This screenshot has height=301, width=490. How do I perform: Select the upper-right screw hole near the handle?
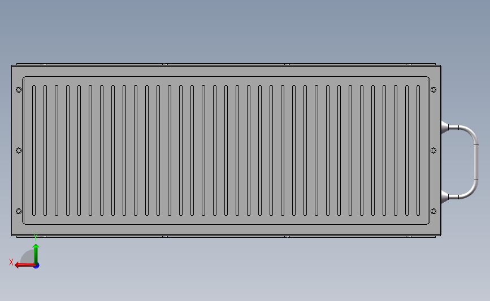click(x=433, y=90)
